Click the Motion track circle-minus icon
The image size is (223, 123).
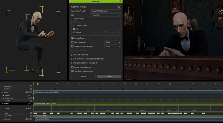point(29,92)
